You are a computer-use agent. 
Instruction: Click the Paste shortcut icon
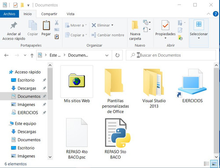click(x=57, y=37)
